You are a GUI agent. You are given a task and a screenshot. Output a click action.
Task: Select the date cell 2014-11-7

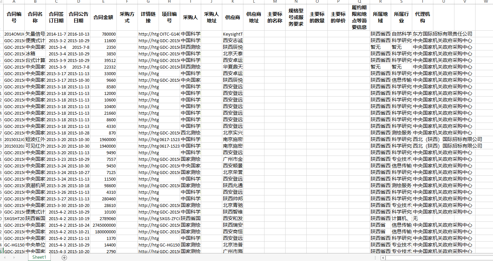tap(56, 34)
